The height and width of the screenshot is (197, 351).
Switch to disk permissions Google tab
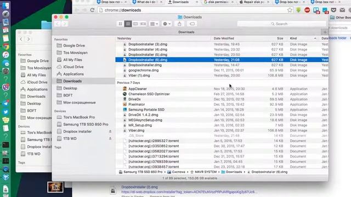coord(218,2)
